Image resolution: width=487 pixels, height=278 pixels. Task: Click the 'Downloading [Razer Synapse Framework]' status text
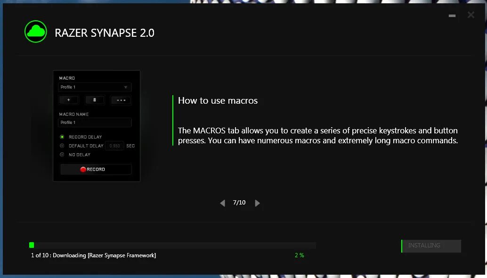click(x=105, y=255)
